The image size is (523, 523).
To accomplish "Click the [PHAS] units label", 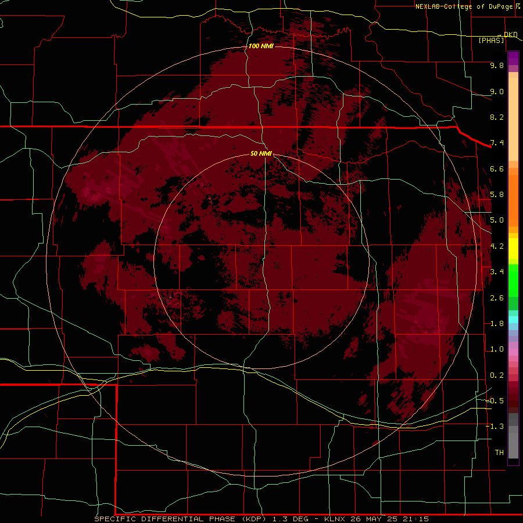I will [491, 40].
